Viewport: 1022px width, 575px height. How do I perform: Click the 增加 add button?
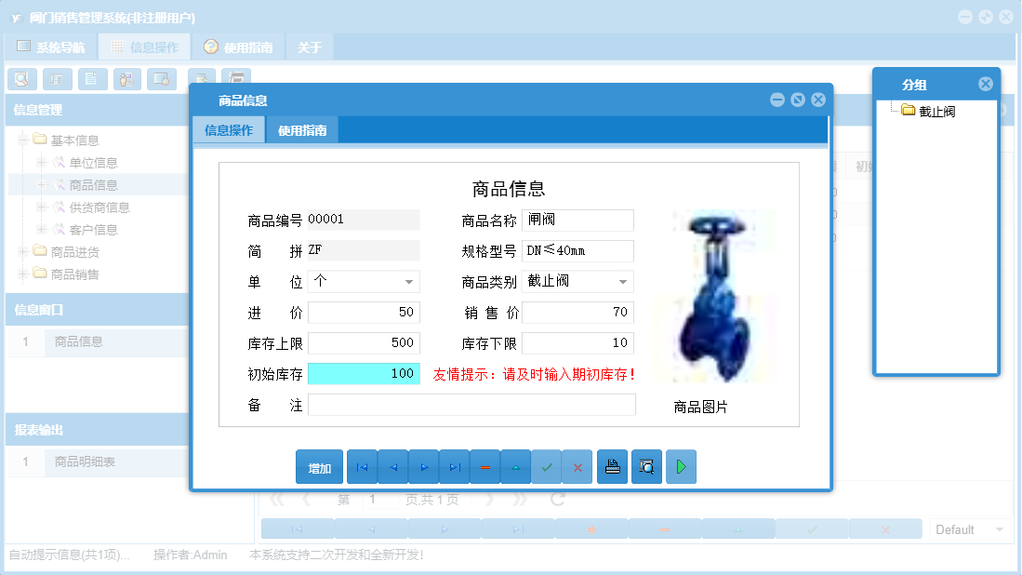[x=319, y=466]
